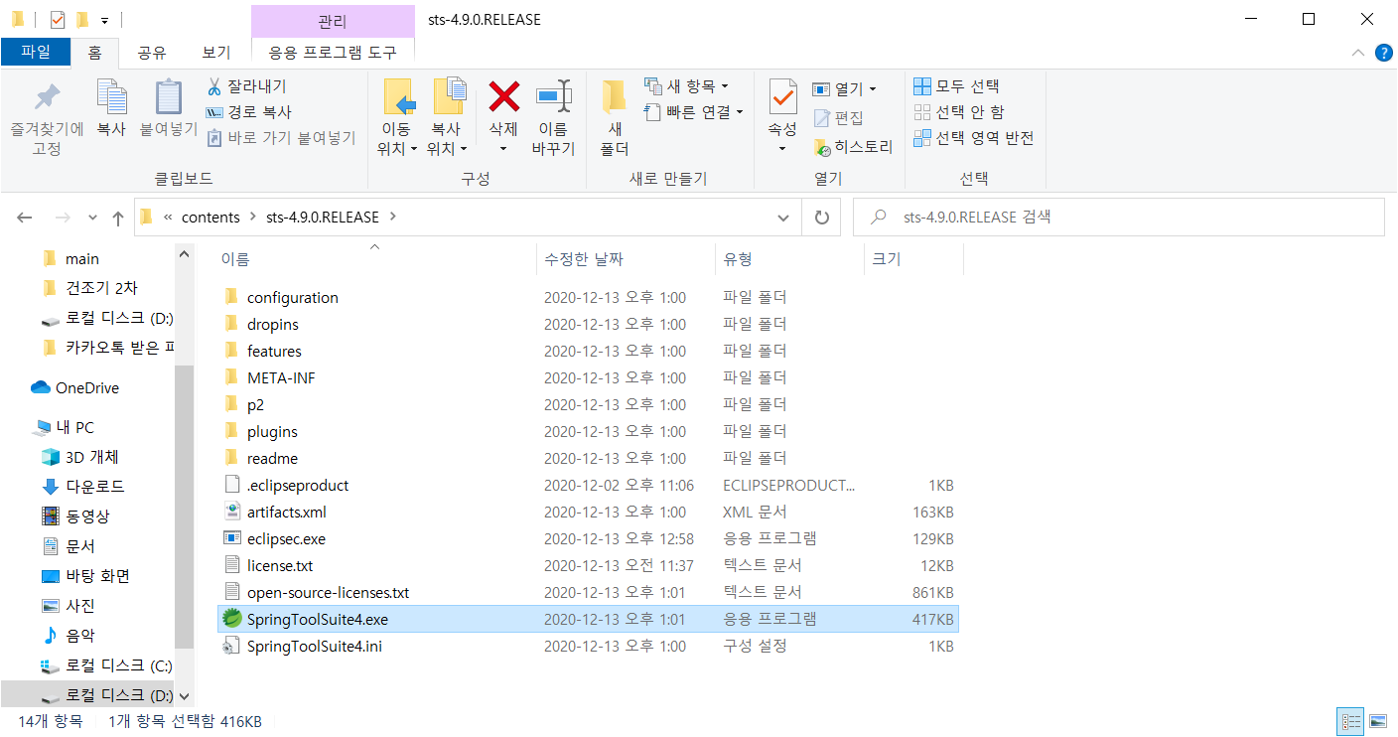Open 이동 위치 (Move to) menu
This screenshot has height=737, width=1398.
(x=396, y=119)
